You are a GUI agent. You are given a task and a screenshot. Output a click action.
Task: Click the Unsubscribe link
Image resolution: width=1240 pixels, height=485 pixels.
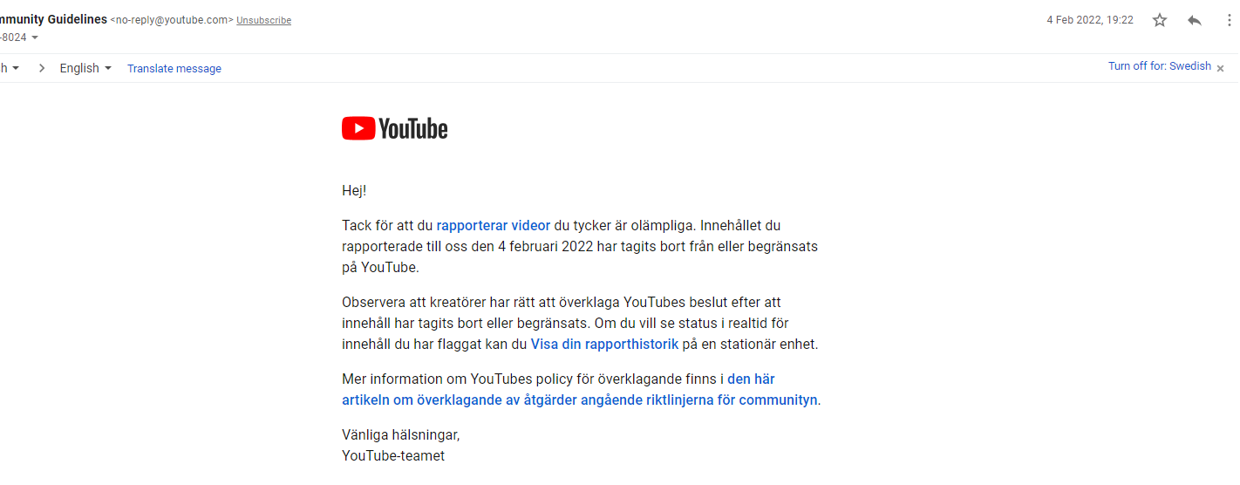[x=264, y=20]
